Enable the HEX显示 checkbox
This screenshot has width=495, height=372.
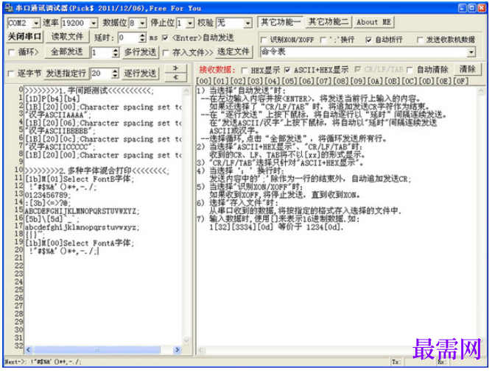(244, 70)
